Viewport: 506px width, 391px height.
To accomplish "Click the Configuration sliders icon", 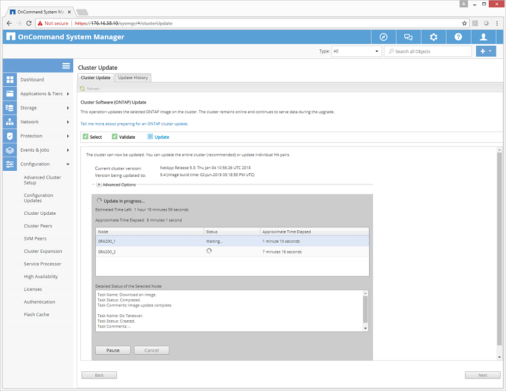I will click(10, 164).
